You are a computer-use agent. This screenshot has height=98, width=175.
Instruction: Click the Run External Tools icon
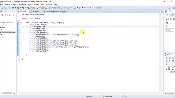[x=28, y=8]
